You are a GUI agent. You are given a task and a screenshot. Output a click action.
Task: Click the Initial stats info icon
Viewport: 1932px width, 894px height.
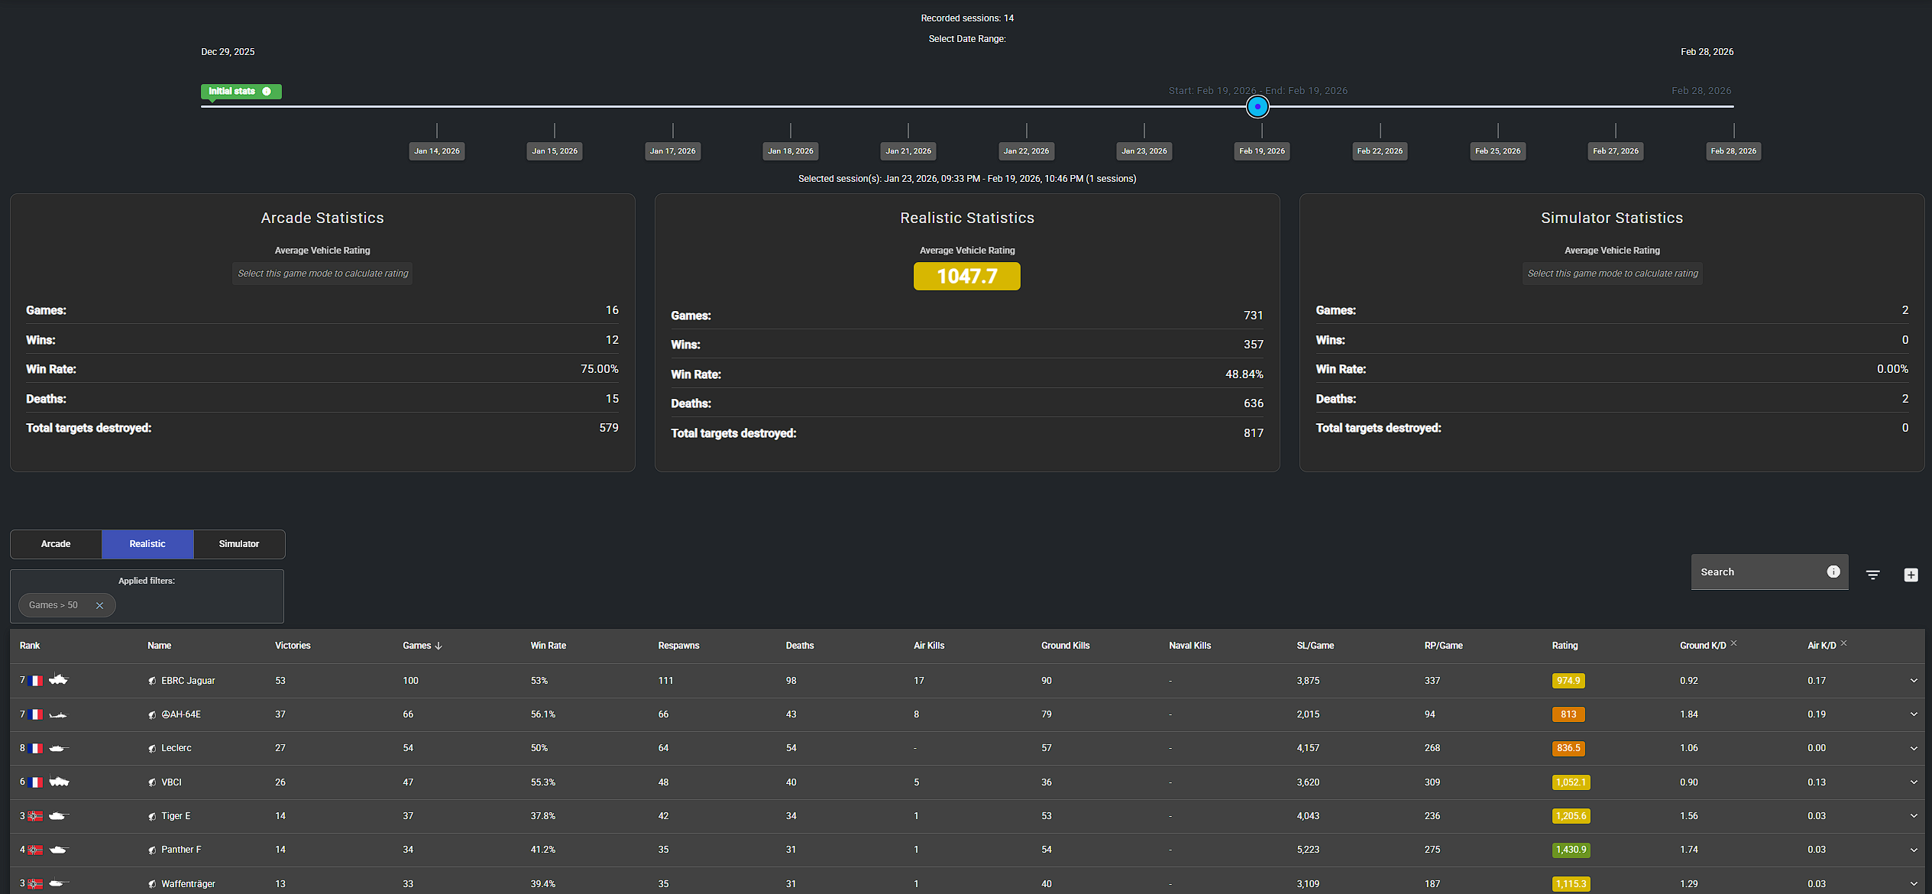267,91
